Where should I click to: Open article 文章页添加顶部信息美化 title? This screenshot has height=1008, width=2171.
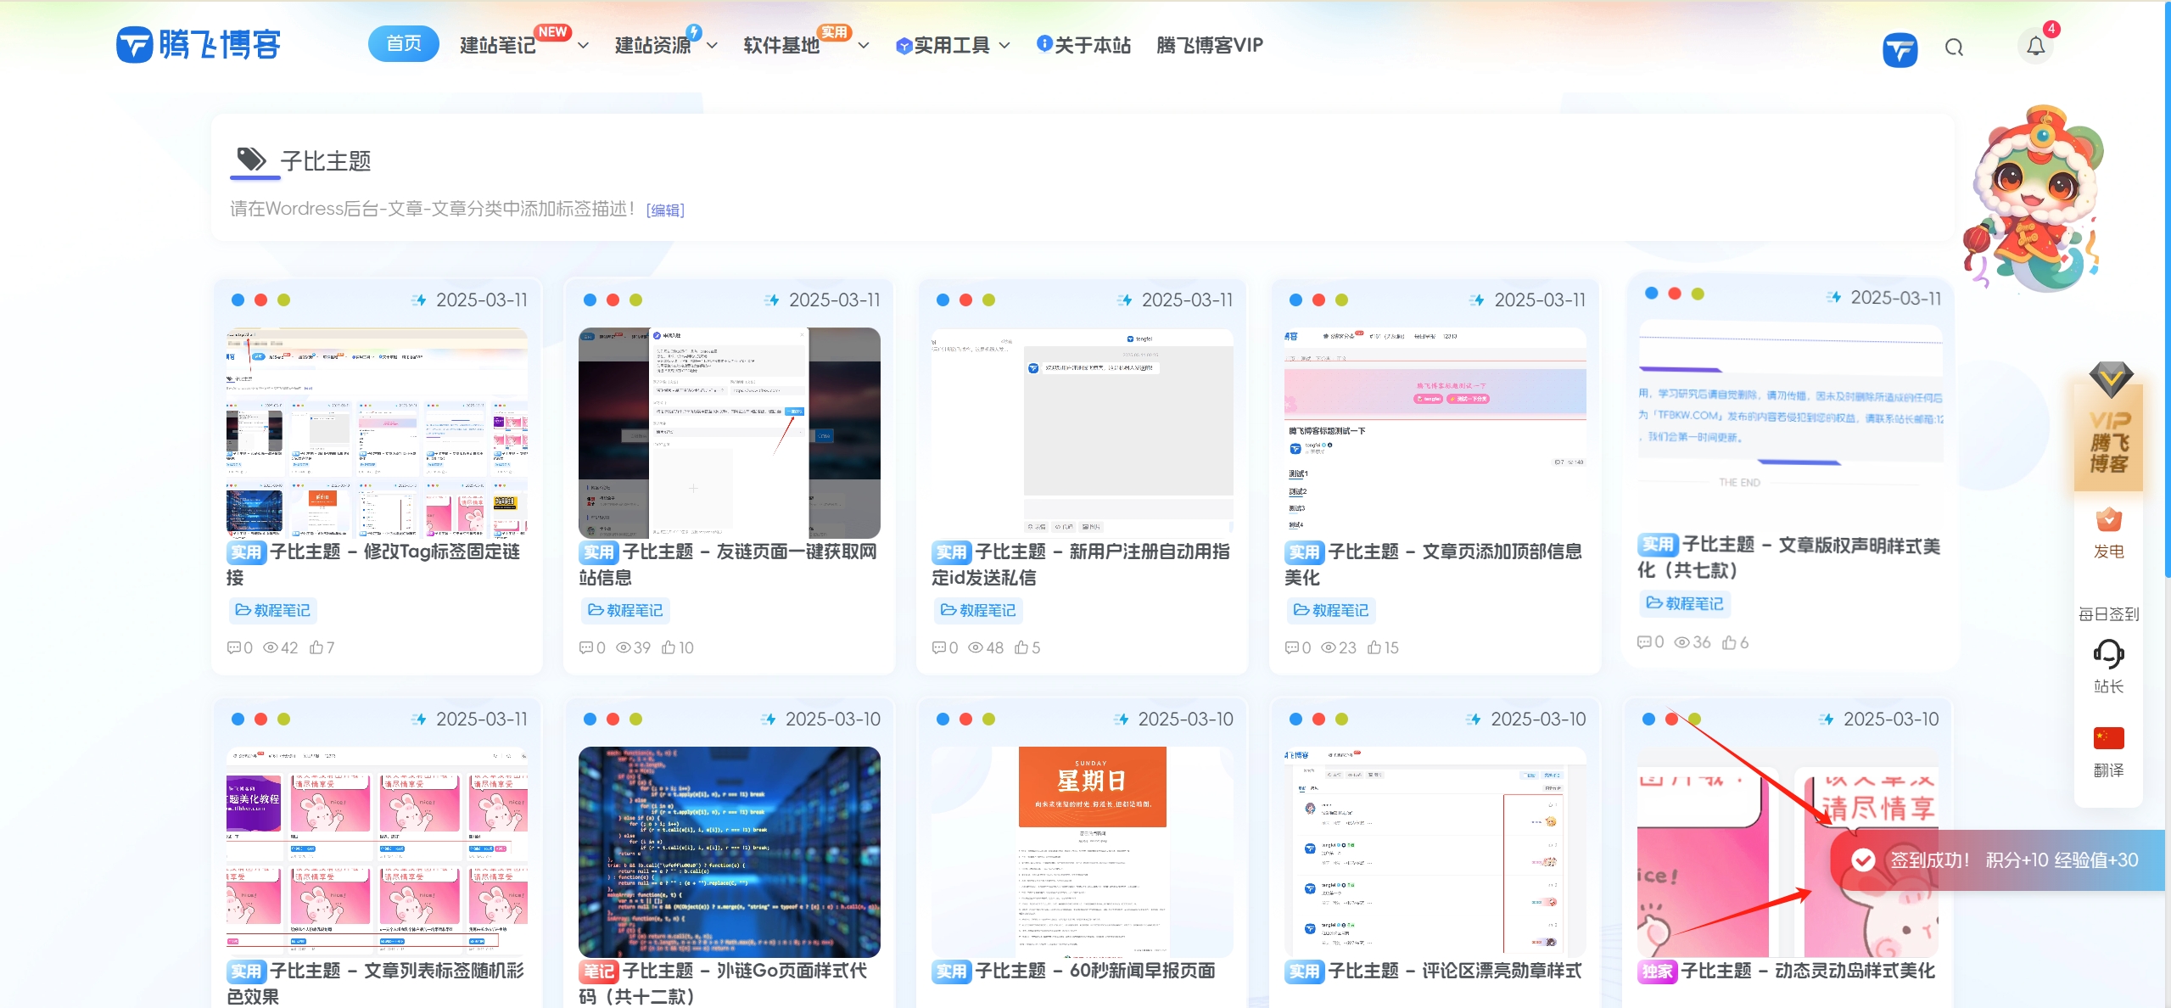click(1434, 564)
